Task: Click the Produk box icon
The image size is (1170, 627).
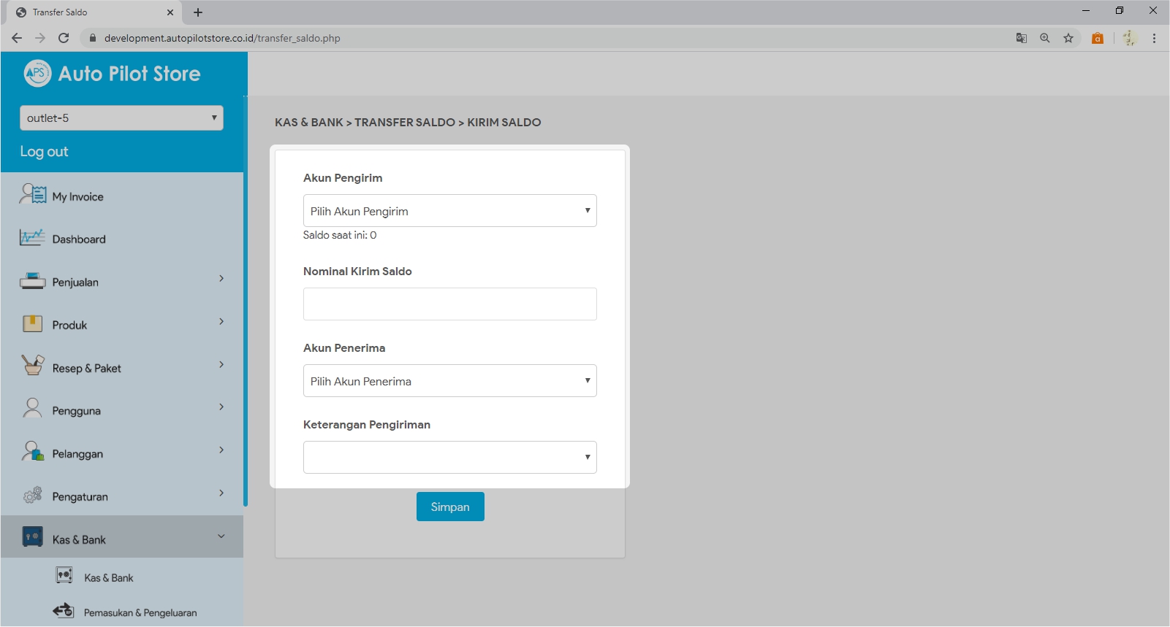Action: coord(32,324)
